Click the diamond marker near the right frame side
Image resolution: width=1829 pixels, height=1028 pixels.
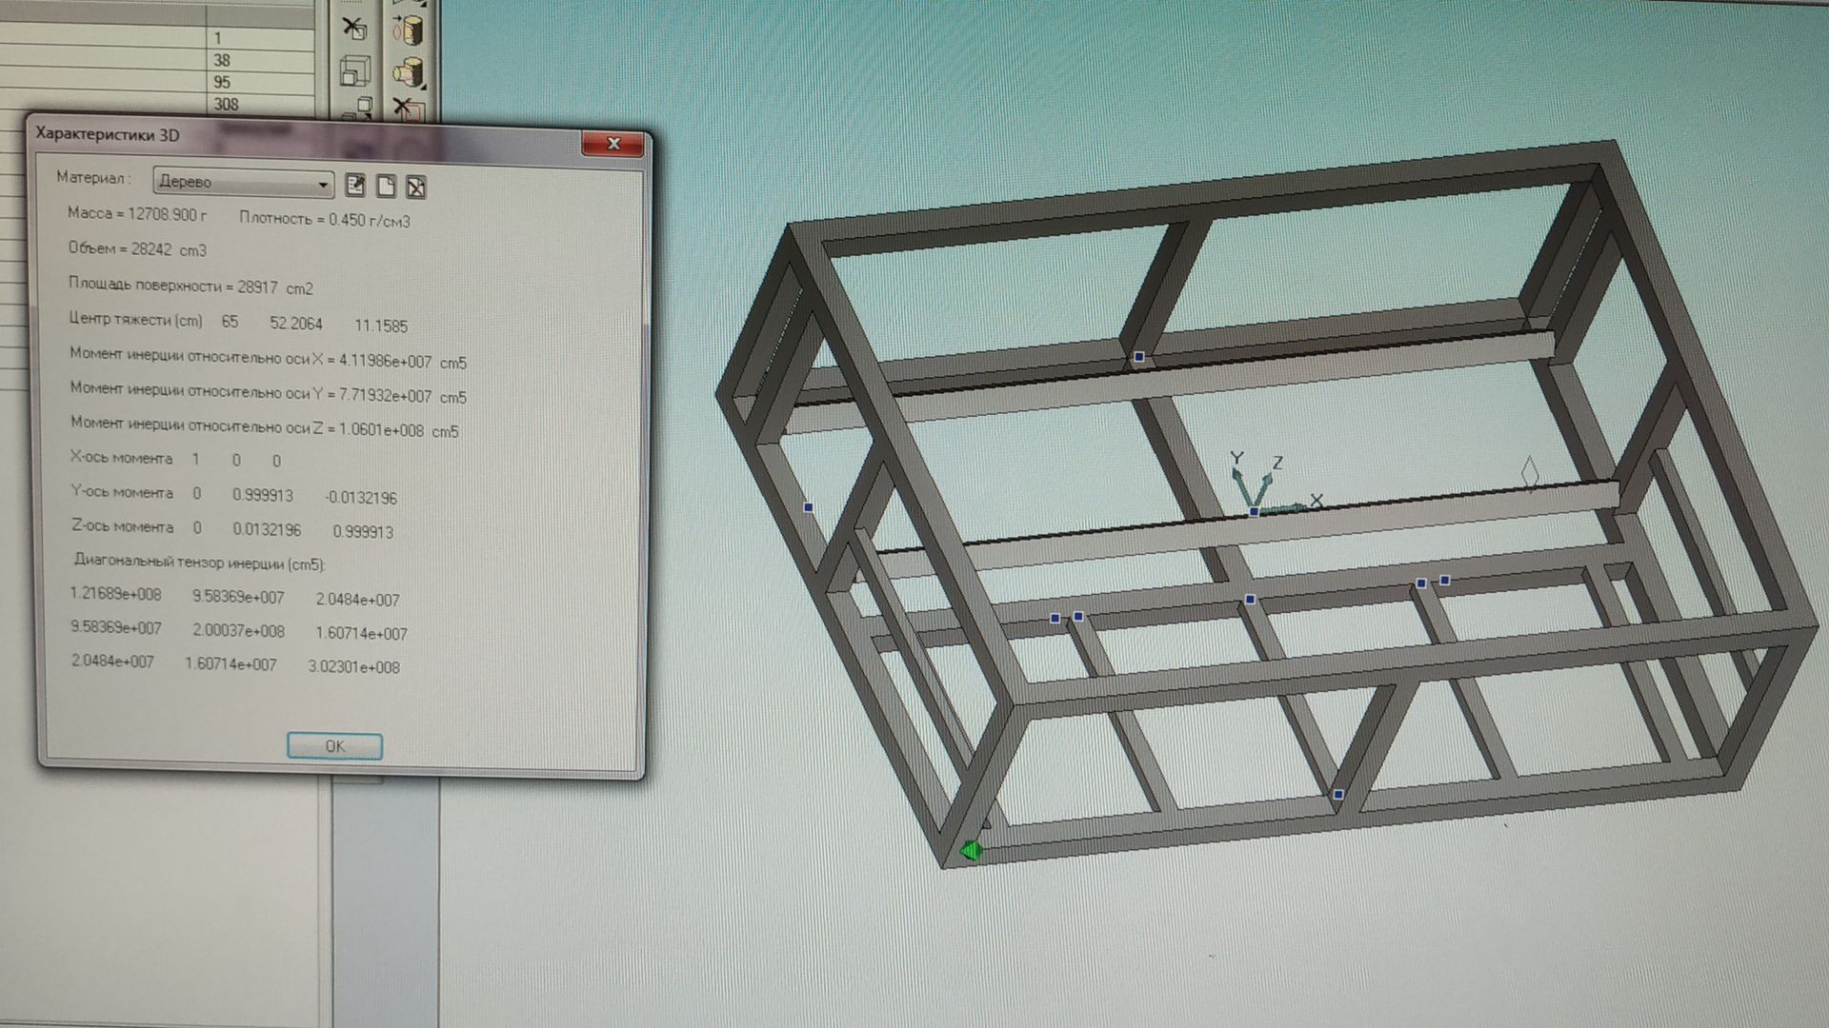(x=1529, y=473)
